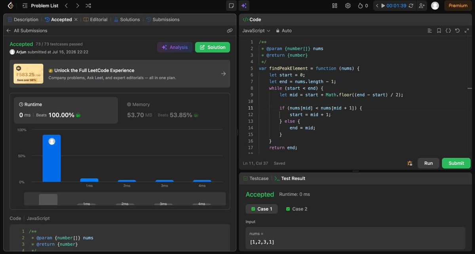Select the Accepted tab
Viewport: 475px width, 254px height.
(59, 19)
